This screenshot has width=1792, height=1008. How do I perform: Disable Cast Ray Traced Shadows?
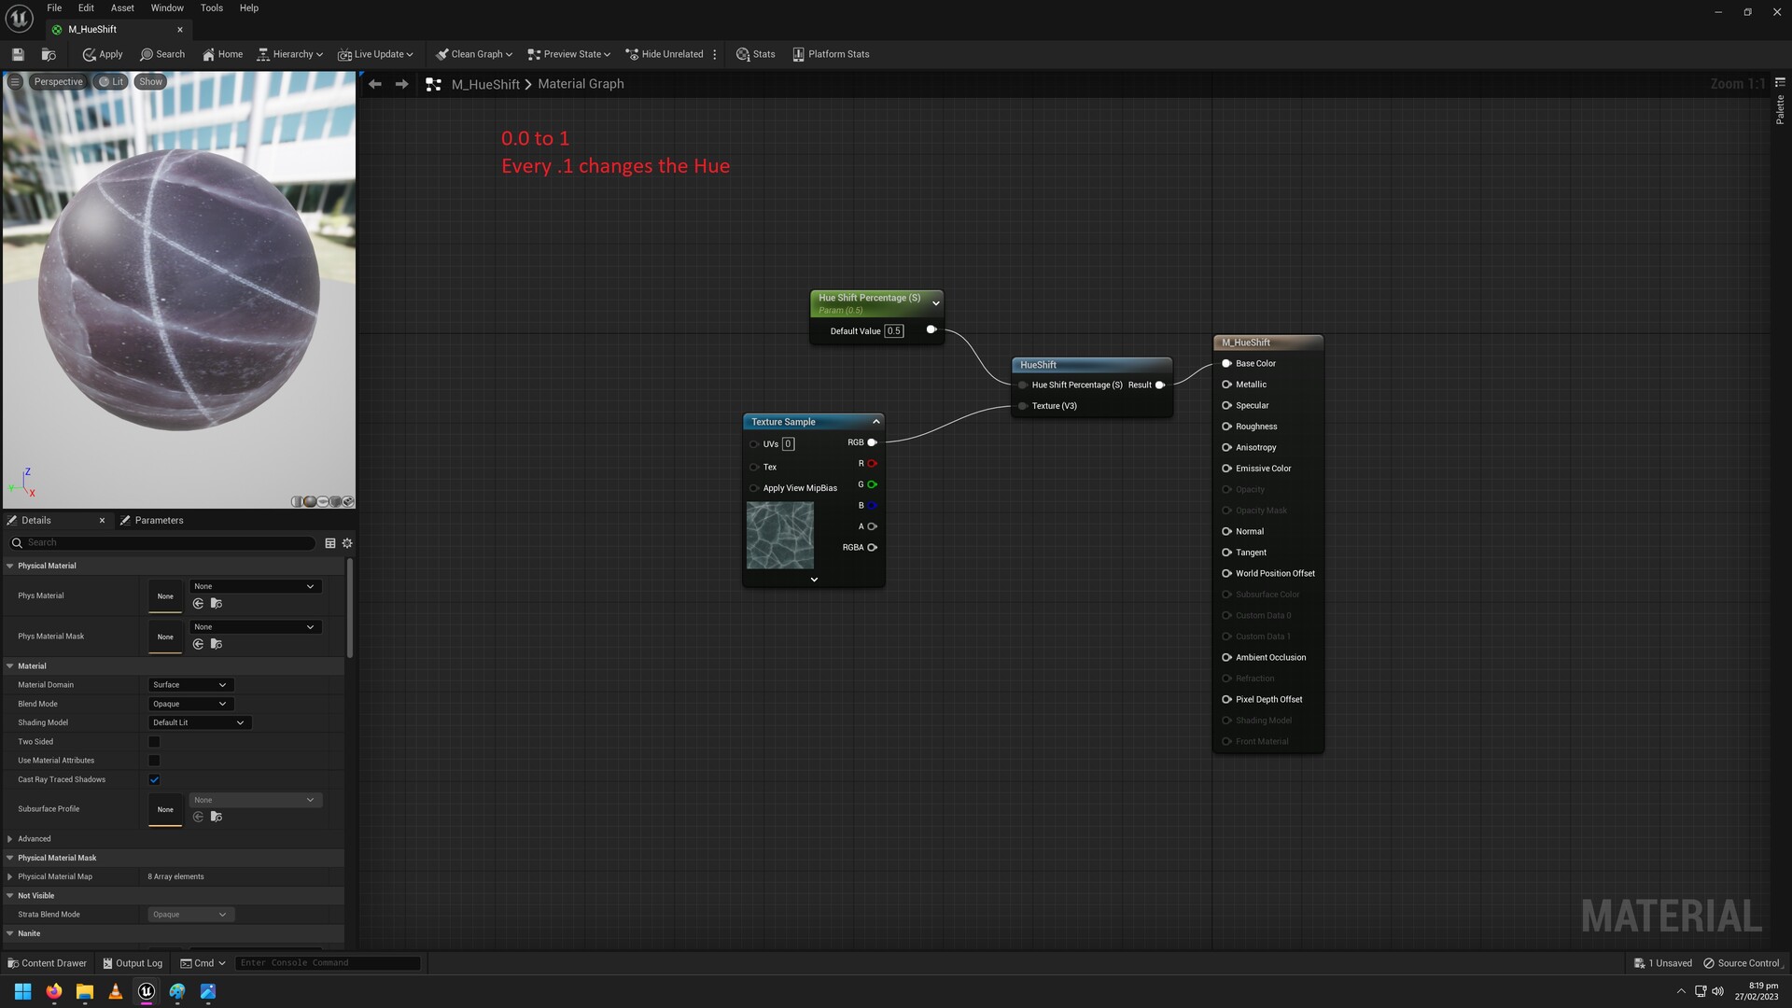pyautogui.click(x=154, y=779)
